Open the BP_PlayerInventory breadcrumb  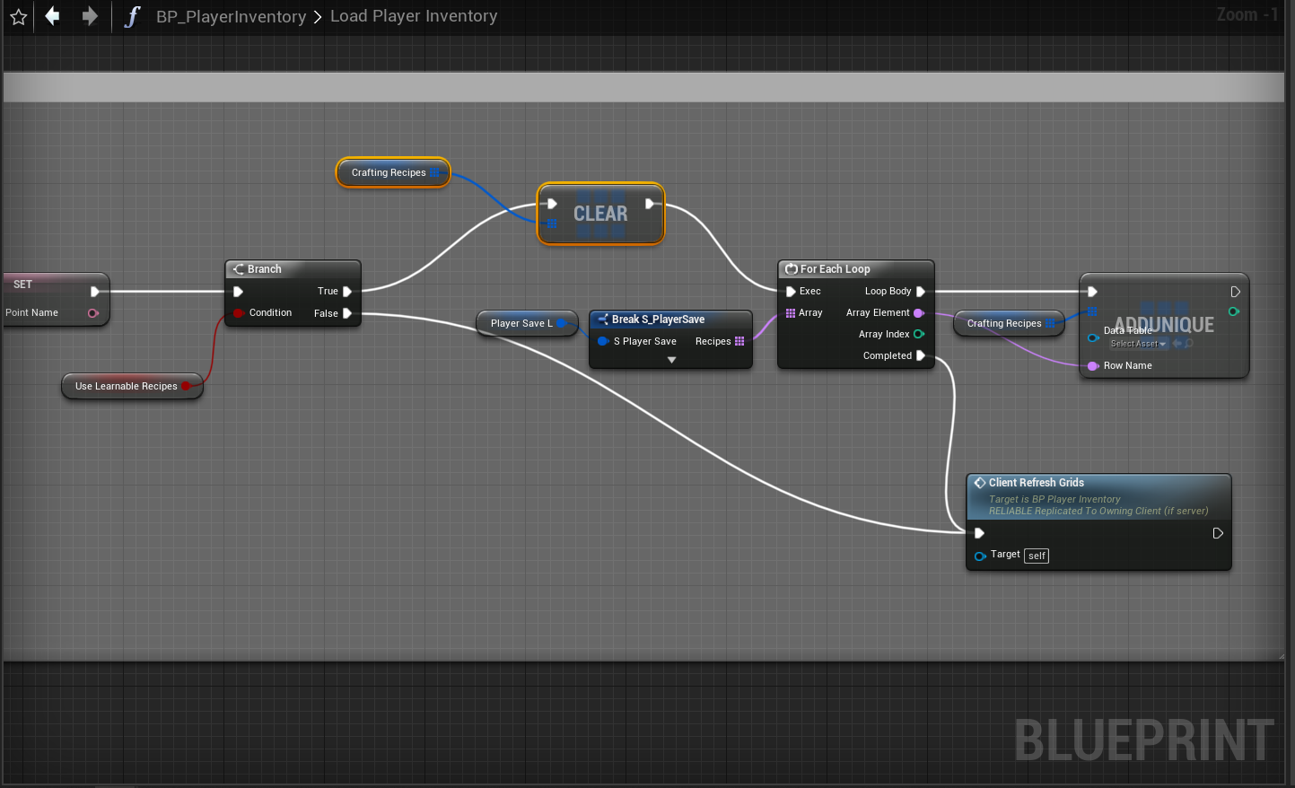click(x=231, y=17)
